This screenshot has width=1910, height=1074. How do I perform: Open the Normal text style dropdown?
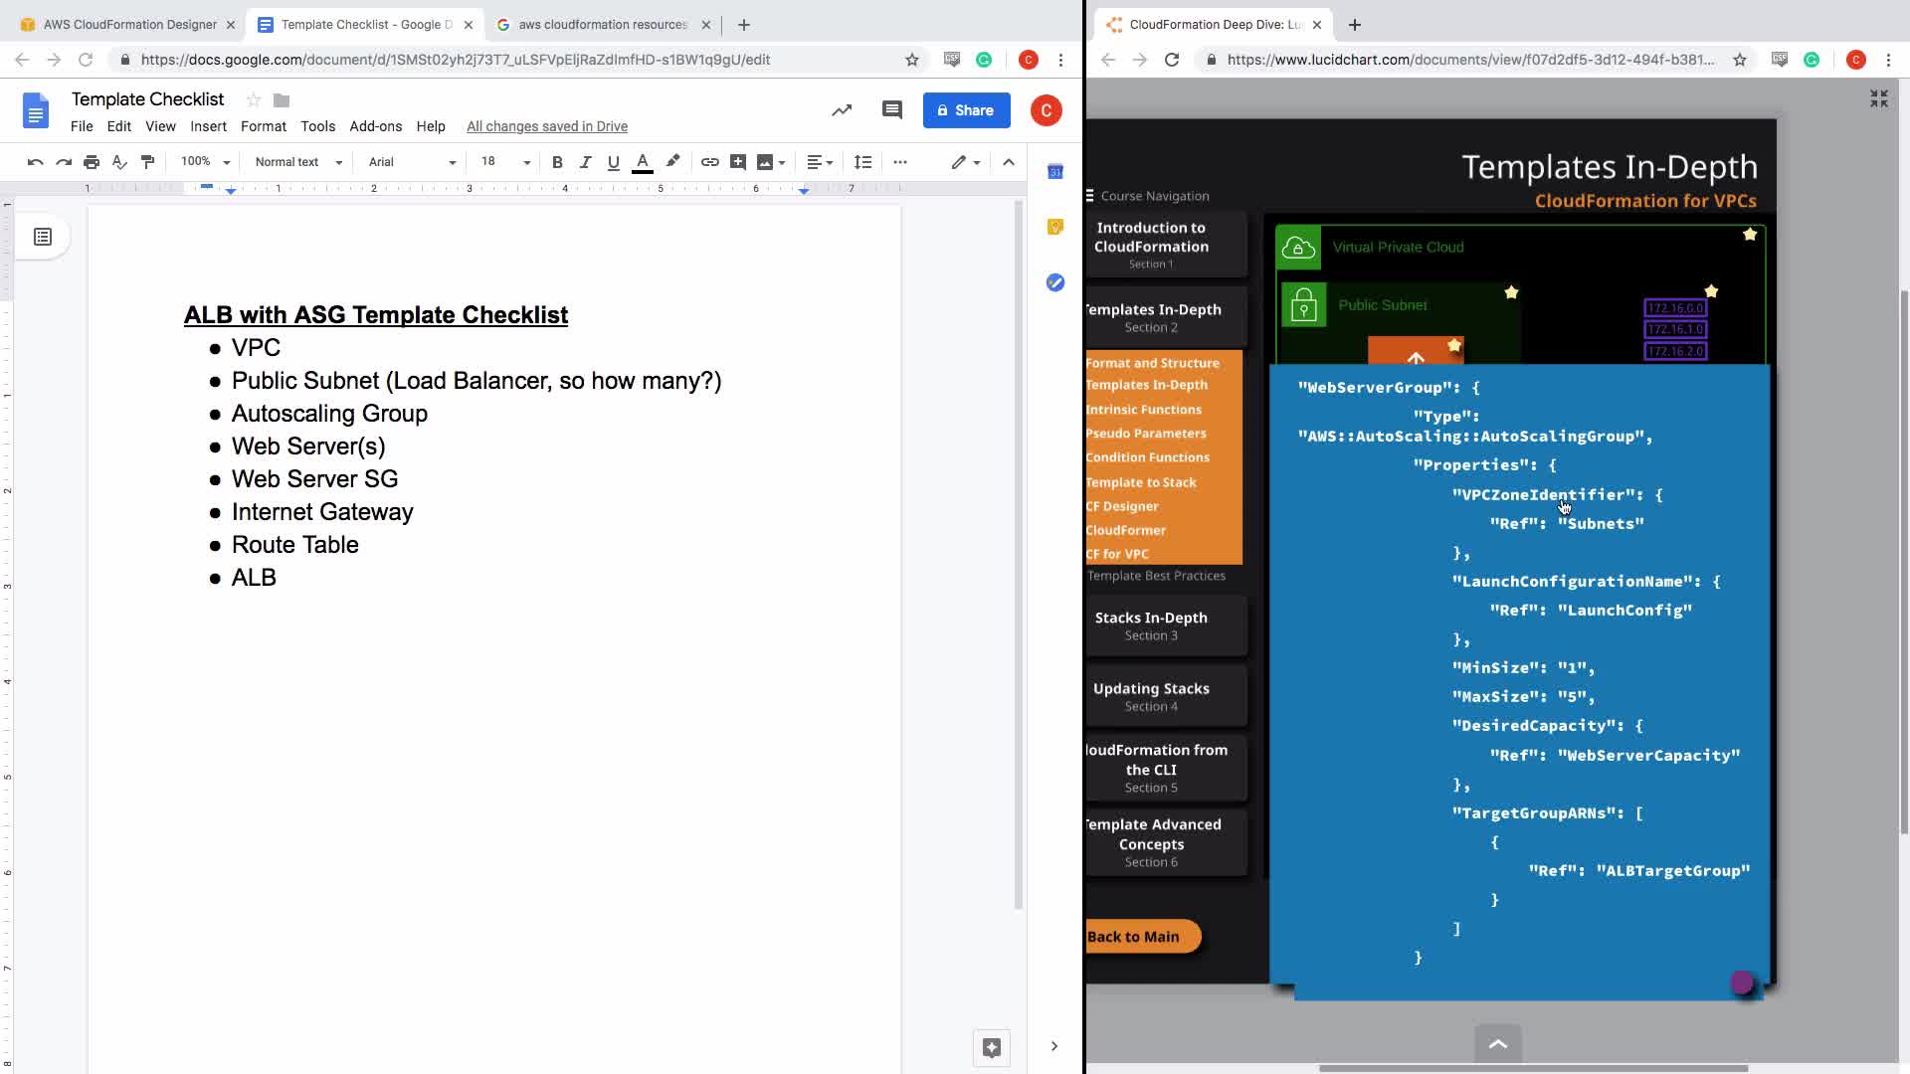click(x=298, y=162)
